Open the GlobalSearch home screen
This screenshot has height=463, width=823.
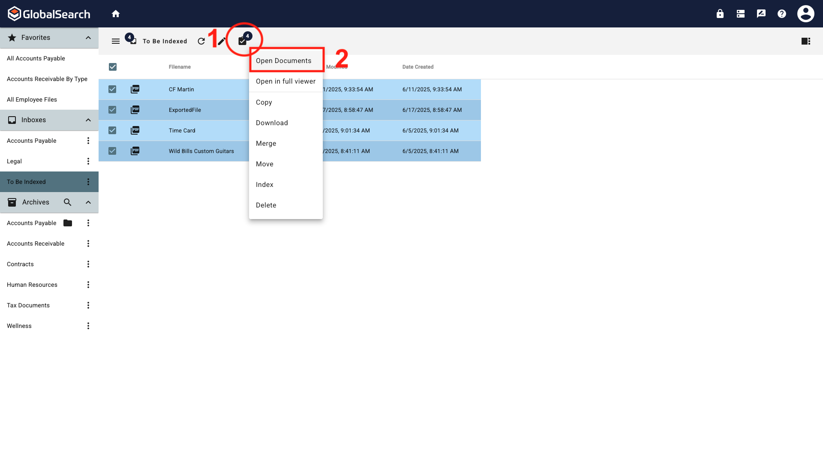tap(116, 13)
